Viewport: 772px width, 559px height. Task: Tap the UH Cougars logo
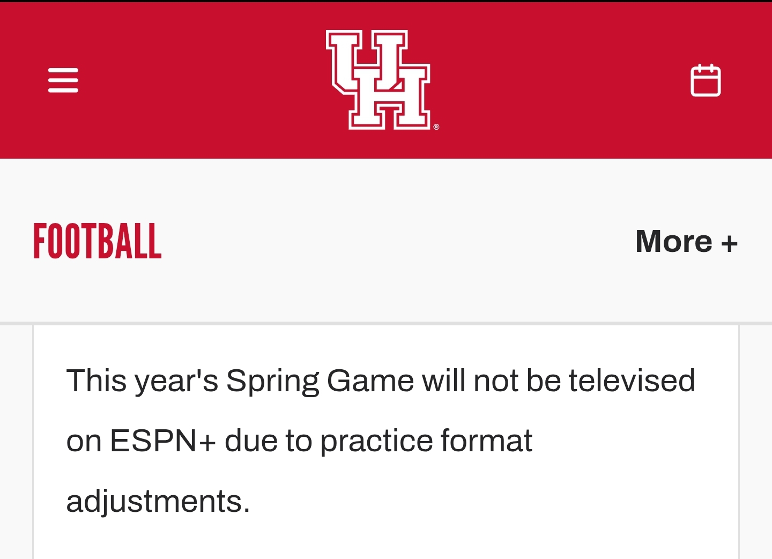click(381, 80)
